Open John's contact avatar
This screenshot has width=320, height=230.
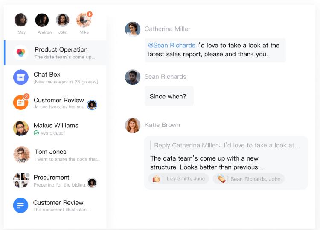pos(63,20)
